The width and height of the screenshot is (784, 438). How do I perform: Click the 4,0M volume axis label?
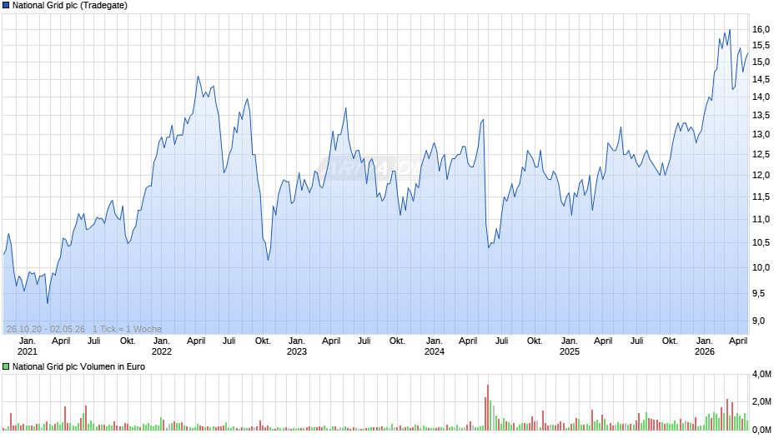pyautogui.click(x=761, y=374)
